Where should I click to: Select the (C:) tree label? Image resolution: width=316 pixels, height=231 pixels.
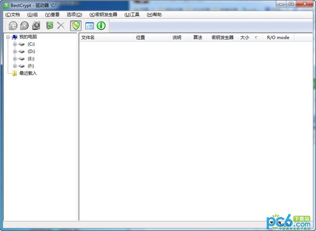click(x=31, y=44)
